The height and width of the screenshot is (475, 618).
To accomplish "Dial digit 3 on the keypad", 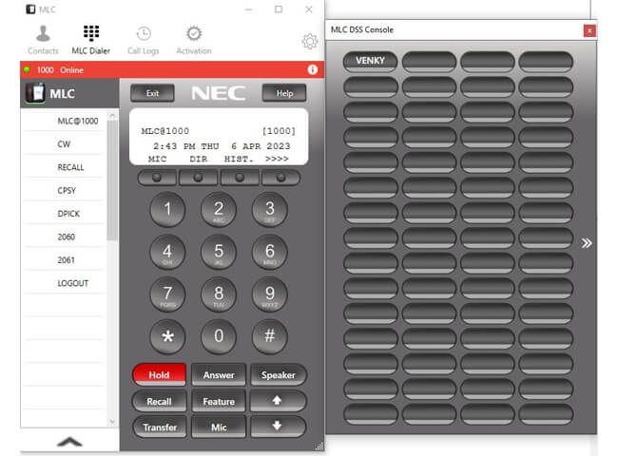I will point(270,209).
